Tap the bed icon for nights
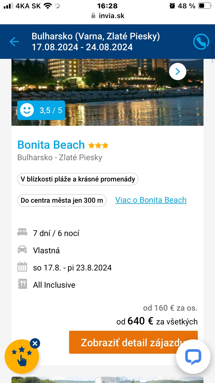This screenshot has width=215, height=383. [x=22, y=233]
